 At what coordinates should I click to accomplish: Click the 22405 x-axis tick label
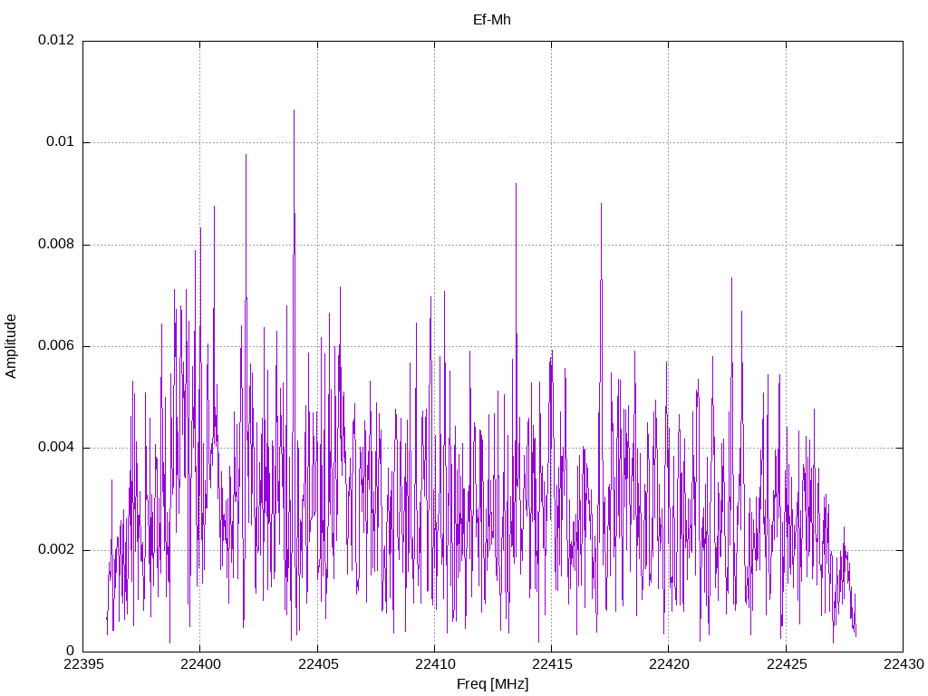(x=317, y=664)
